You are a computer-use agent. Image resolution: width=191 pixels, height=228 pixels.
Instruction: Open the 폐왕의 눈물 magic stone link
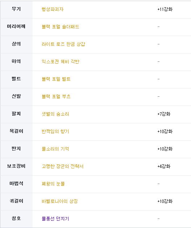pyautogui.click(x=53, y=184)
